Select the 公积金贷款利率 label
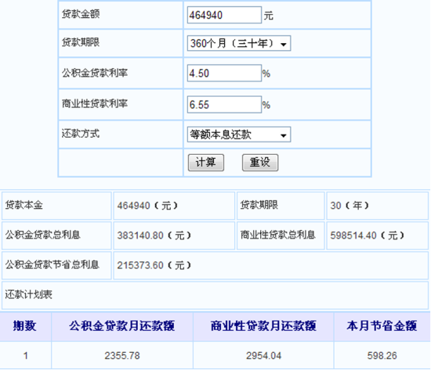This screenshot has height=370, width=431. (x=95, y=73)
